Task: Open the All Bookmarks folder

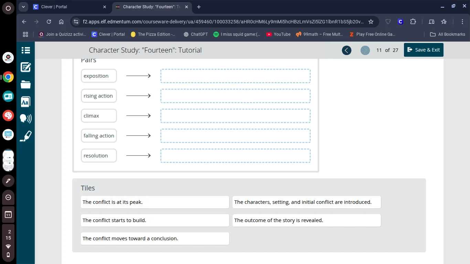Action: point(448,34)
